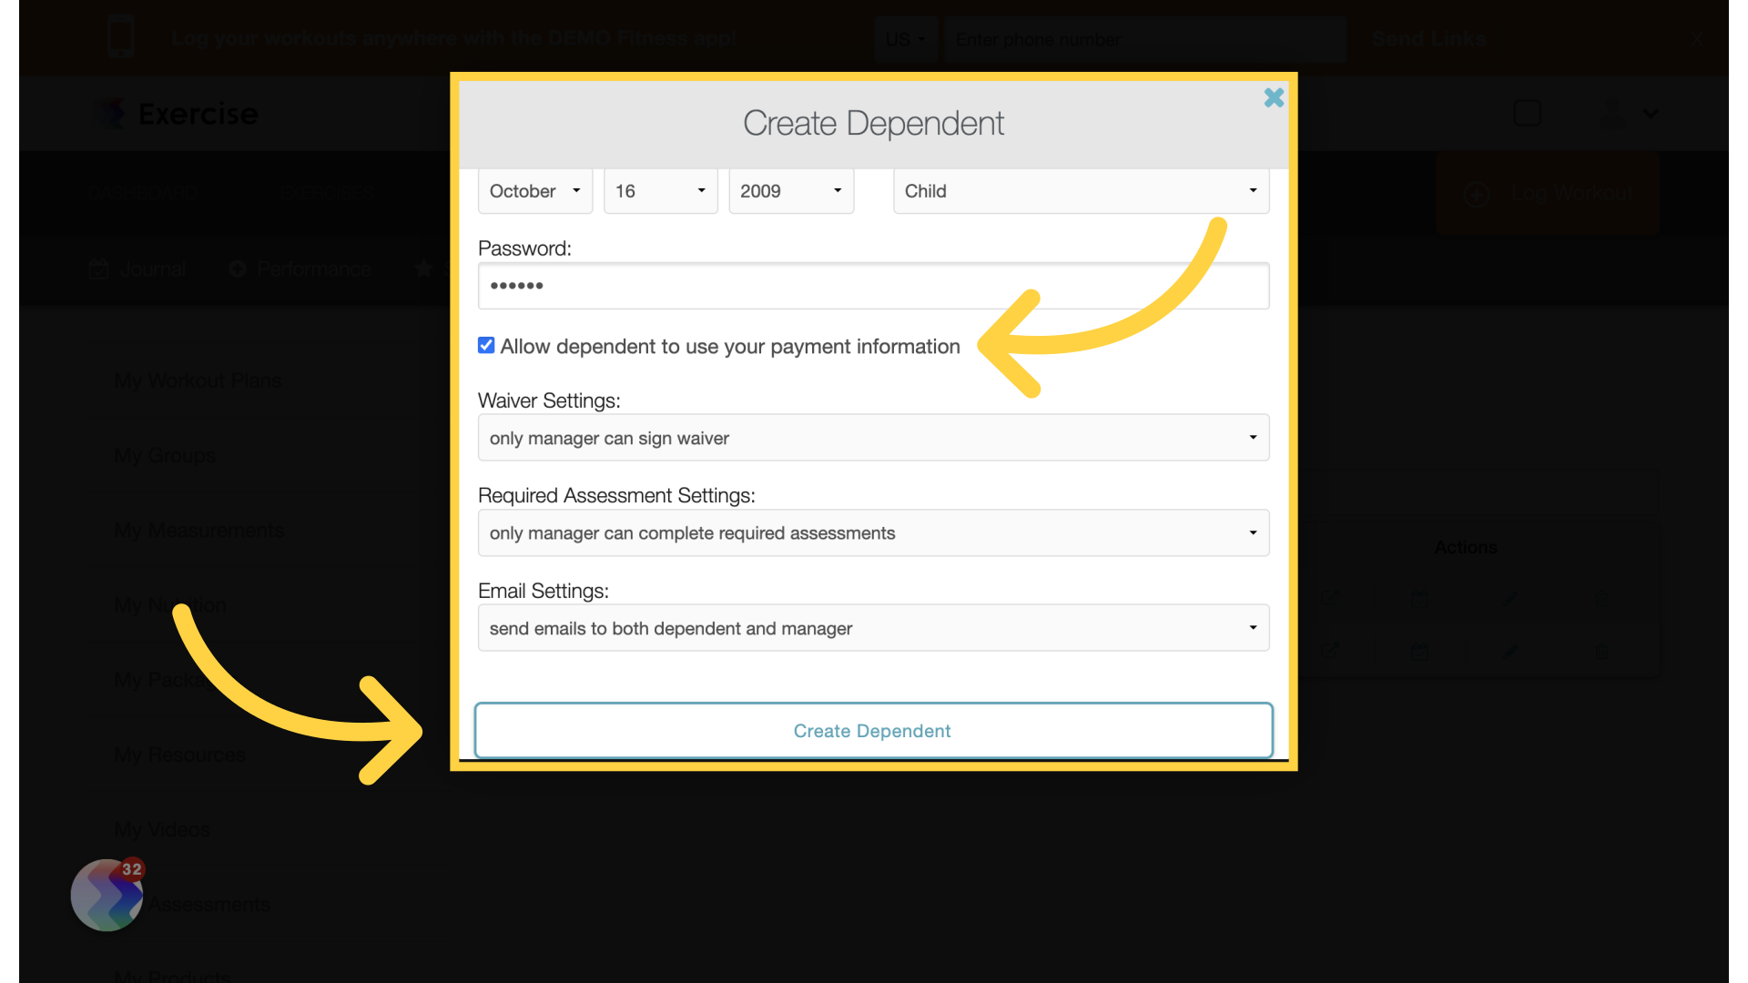Open the Required Assessment Settings dropdown
The width and height of the screenshot is (1748, 983).
pos(874,533)
